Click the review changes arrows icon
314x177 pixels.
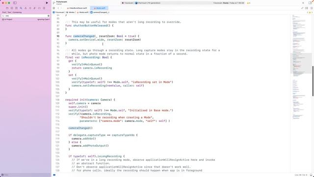(x=302, y=8)
